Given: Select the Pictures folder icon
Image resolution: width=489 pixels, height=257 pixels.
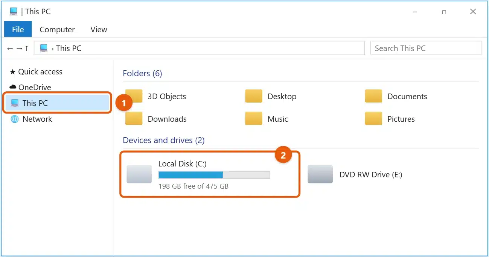Looking at the screenshot, I should [x=373, y=118].
